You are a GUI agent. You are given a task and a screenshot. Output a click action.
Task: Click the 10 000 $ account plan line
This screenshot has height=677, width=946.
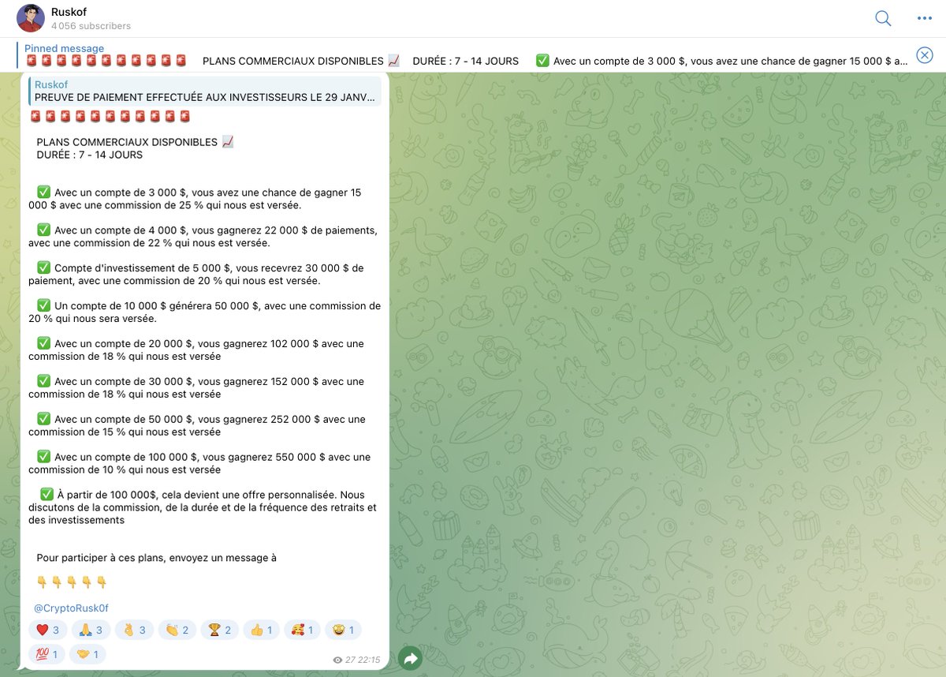coord(205,312)
